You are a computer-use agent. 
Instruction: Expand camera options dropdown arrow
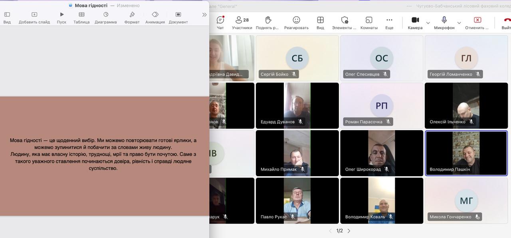click(x=428, y=23)
